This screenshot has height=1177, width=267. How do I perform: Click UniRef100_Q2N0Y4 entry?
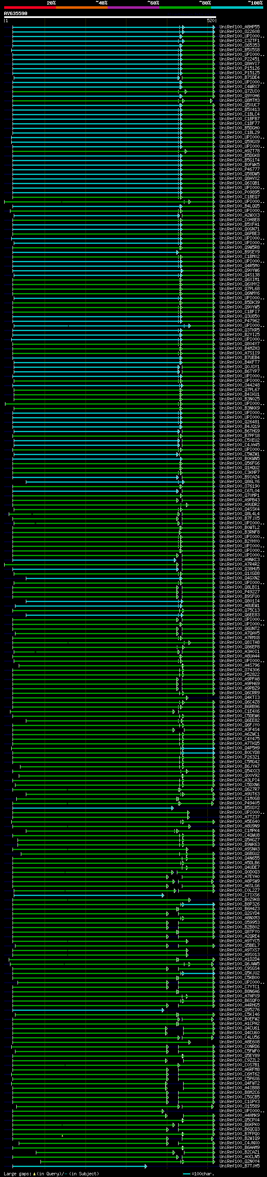pyautogui.click(x=239, y=1162)
